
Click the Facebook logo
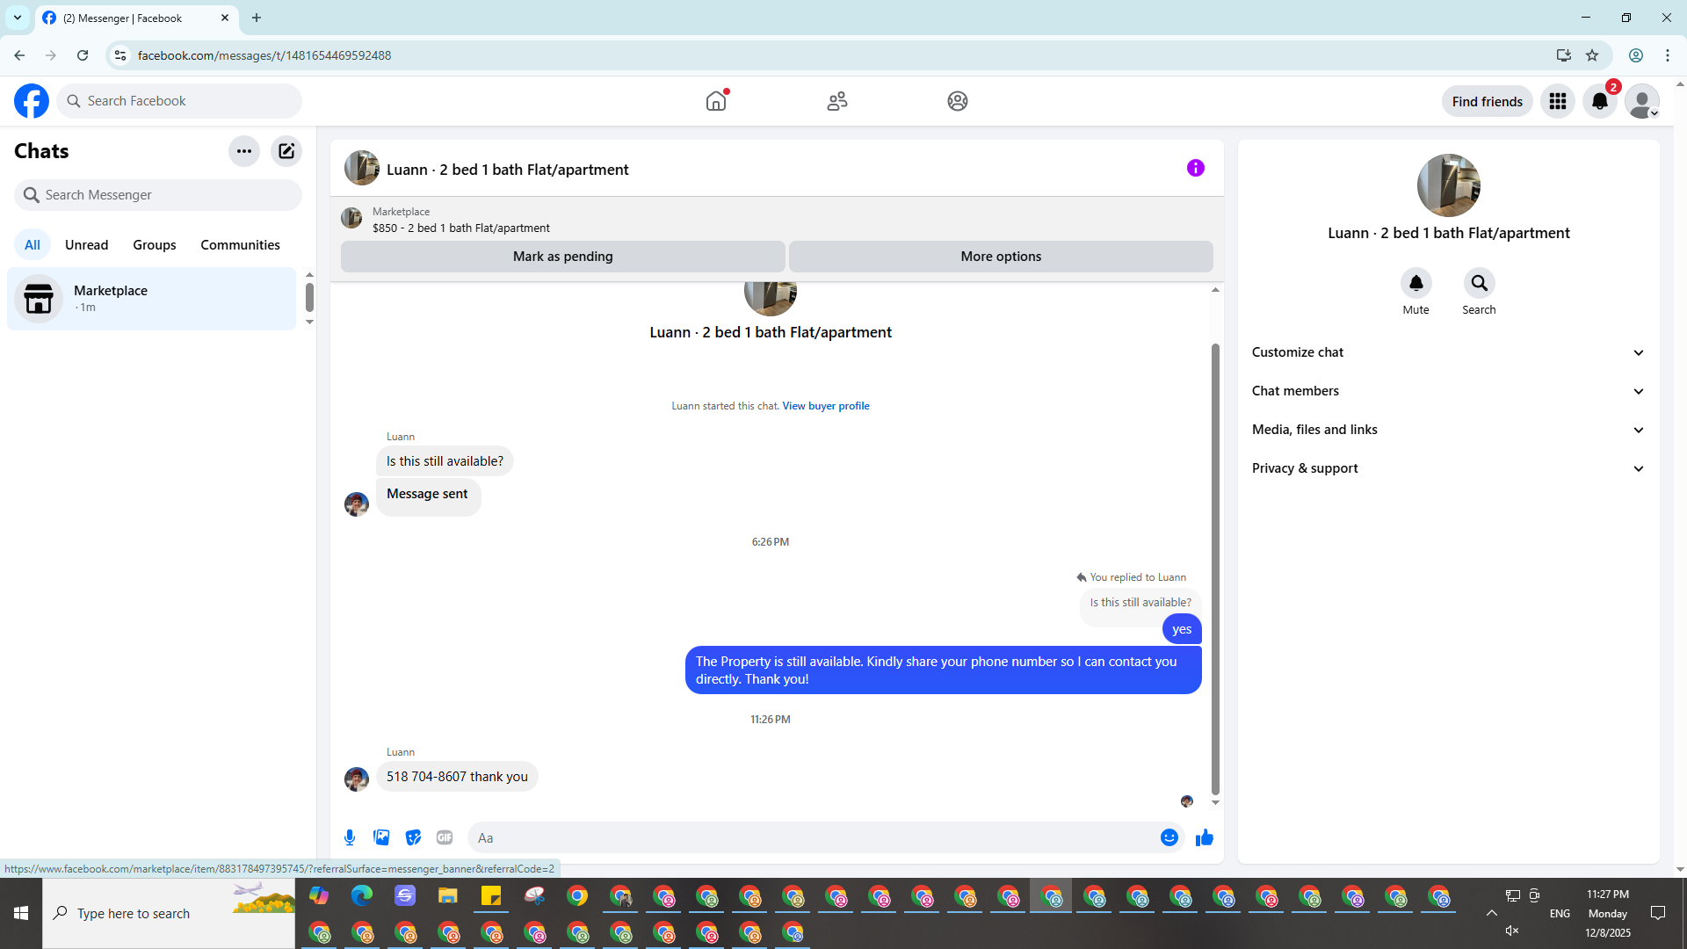pyautogui.click(x=32, y=101)
